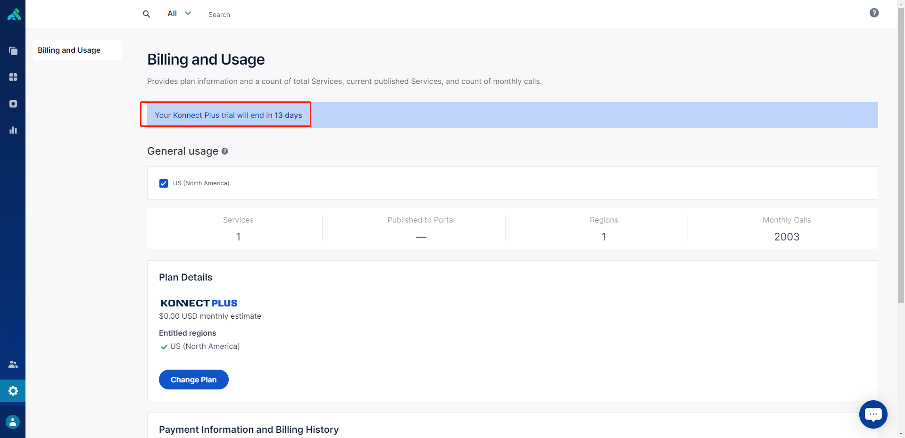905x438 pixels.
Task: Click the scrollbar down arrow
Action: [901, 434]
